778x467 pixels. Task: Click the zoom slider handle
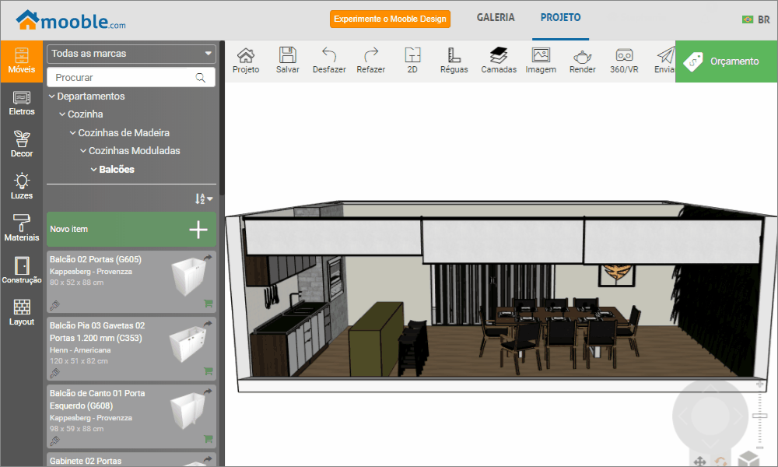pos(759,416)
